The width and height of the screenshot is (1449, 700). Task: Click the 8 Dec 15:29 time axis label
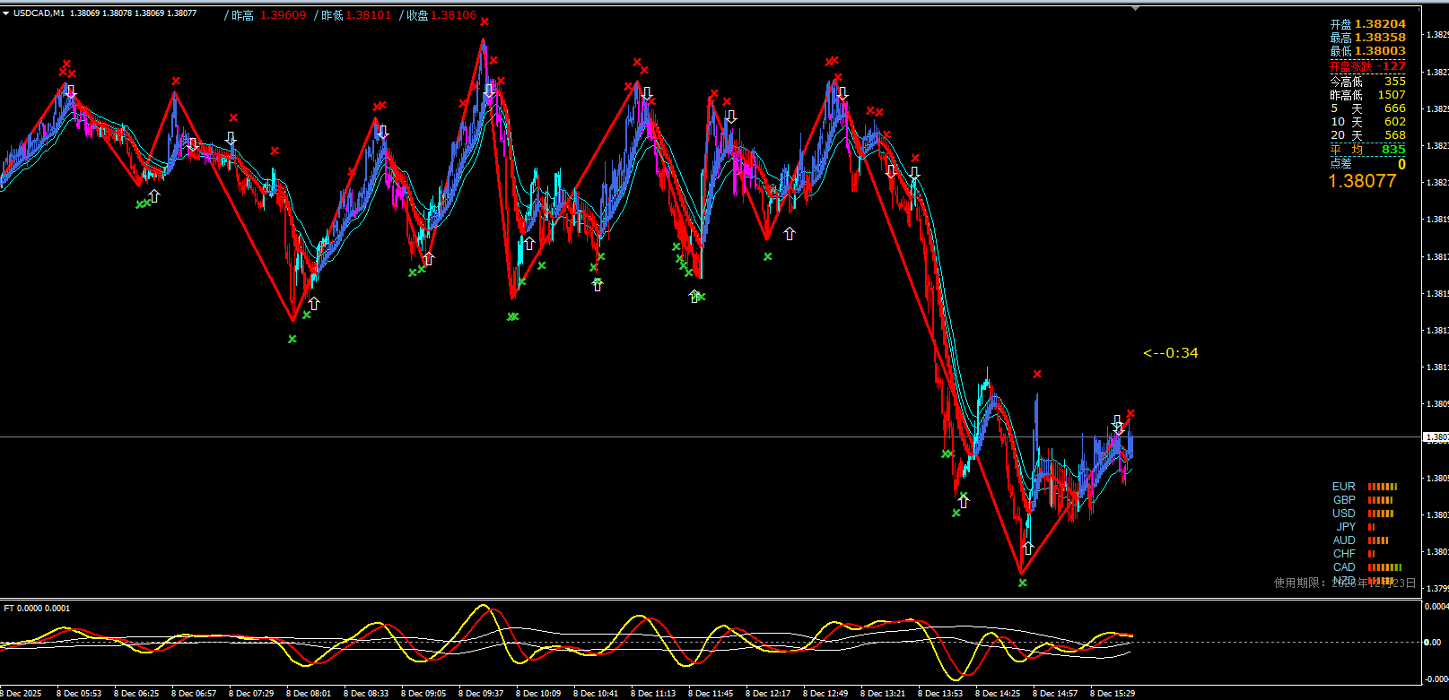pyautogui.click(x=1113, y=693)
